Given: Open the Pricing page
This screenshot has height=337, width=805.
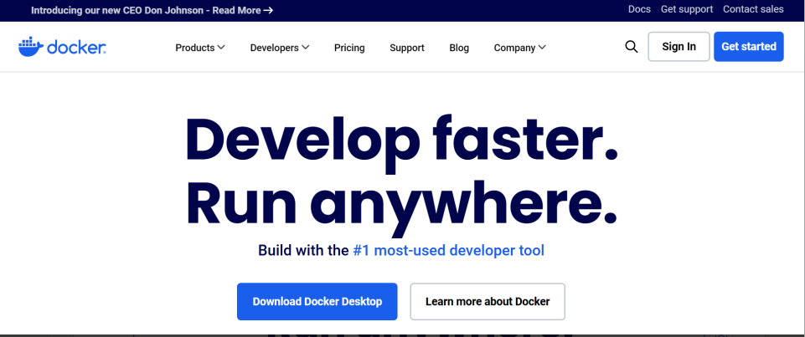Looking at the screenshot, I should point(349,48).
